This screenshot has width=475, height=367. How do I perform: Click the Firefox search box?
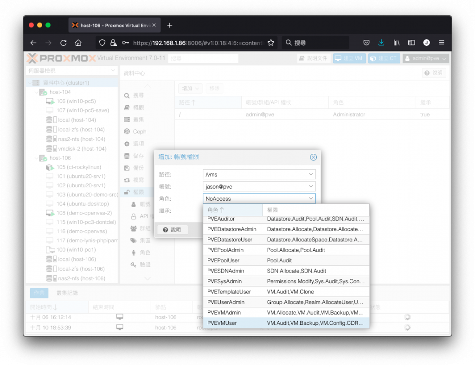(x=315, y=43)
